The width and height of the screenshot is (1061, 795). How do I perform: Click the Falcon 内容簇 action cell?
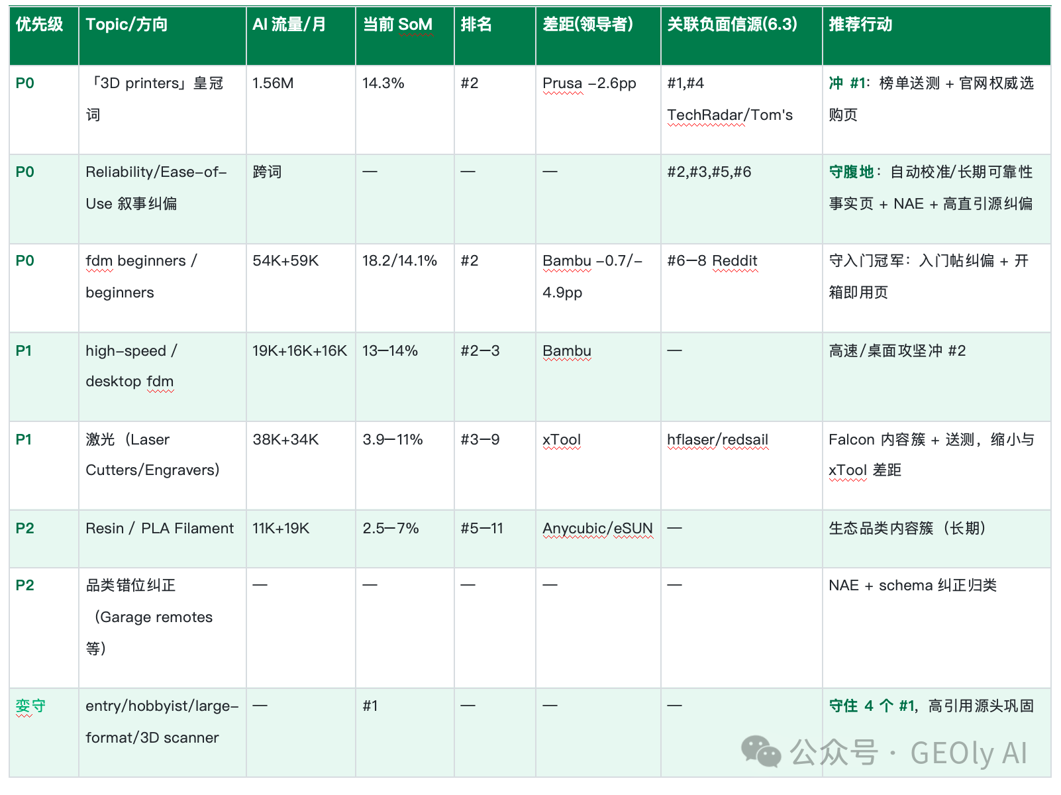click(x=936, y=465)
